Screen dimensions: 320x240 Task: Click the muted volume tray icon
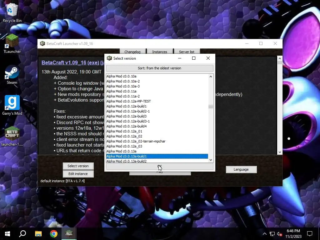point(279,234)
